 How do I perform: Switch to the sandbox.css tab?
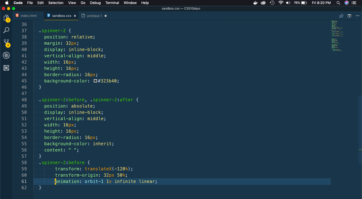click(x=61, y=16)
